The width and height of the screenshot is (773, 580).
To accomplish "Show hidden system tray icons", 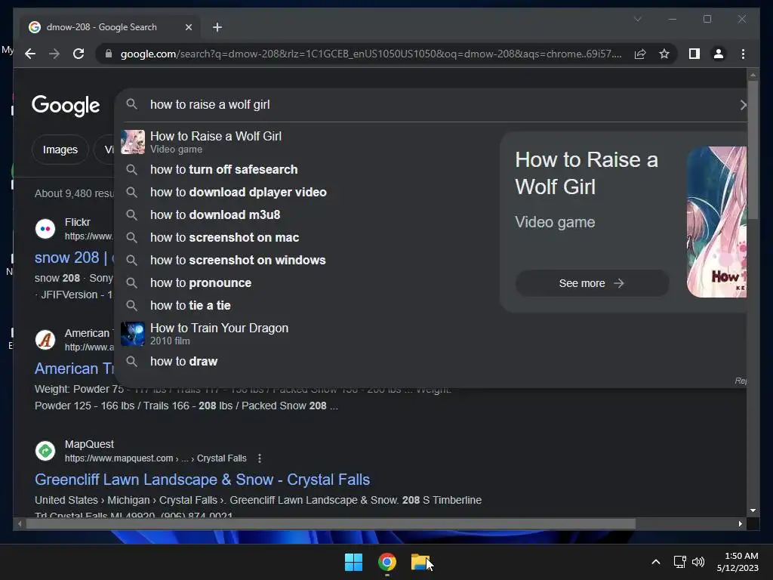I will [656, 562].
